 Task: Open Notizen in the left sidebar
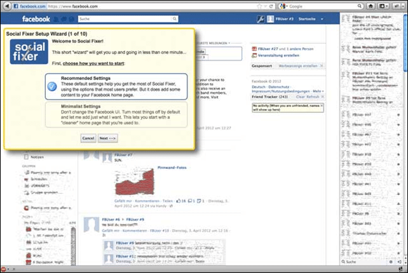point(37,157)
